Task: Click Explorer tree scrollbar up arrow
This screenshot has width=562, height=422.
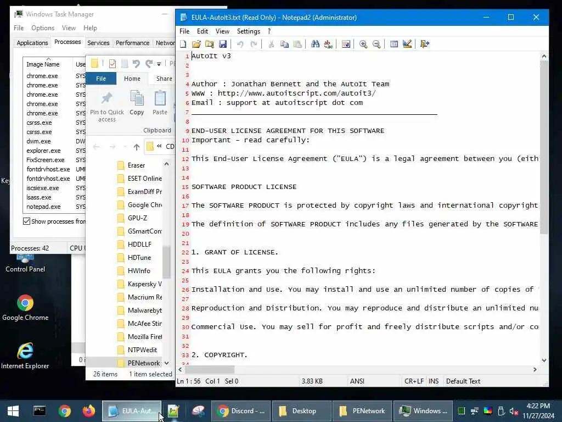Action: pyautogui.click(x=166, y=164)
